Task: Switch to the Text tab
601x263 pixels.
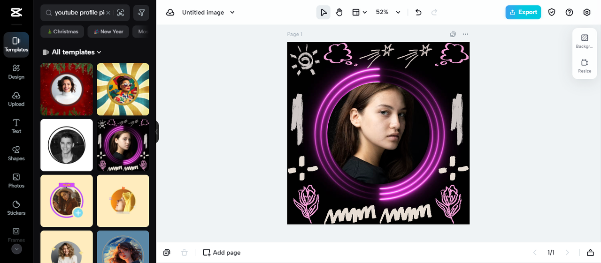Action: [x=16, y=126]
